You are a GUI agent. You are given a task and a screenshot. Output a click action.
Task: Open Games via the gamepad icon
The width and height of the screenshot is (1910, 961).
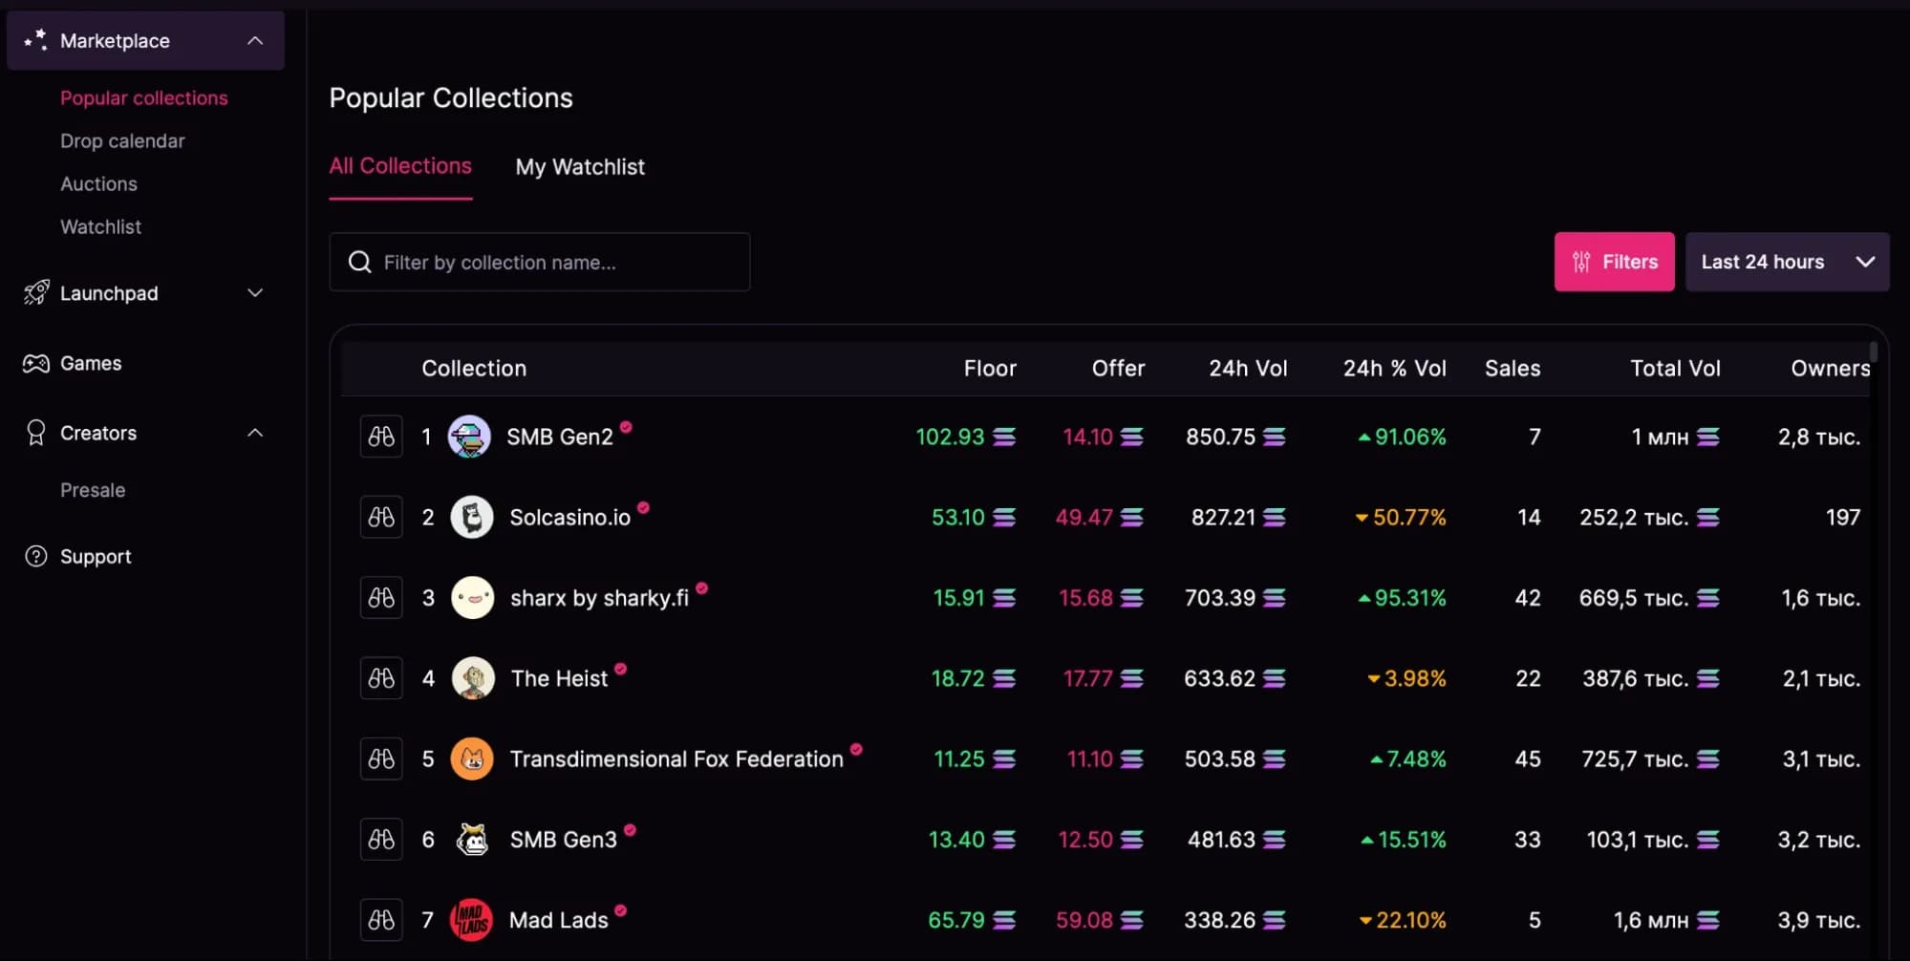click(35, 363)
